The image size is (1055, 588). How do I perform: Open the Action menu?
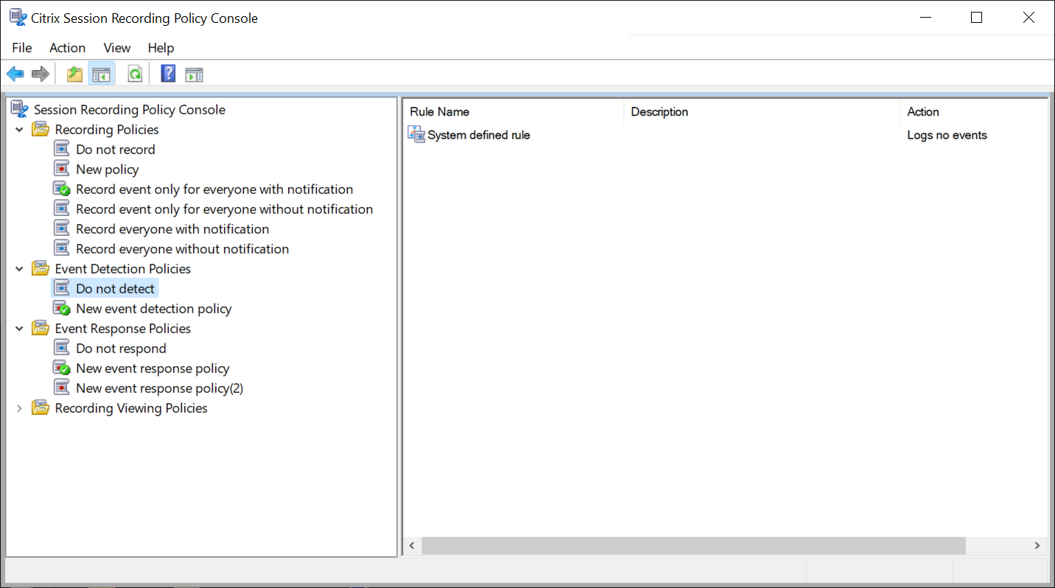(x=67, y=48)
